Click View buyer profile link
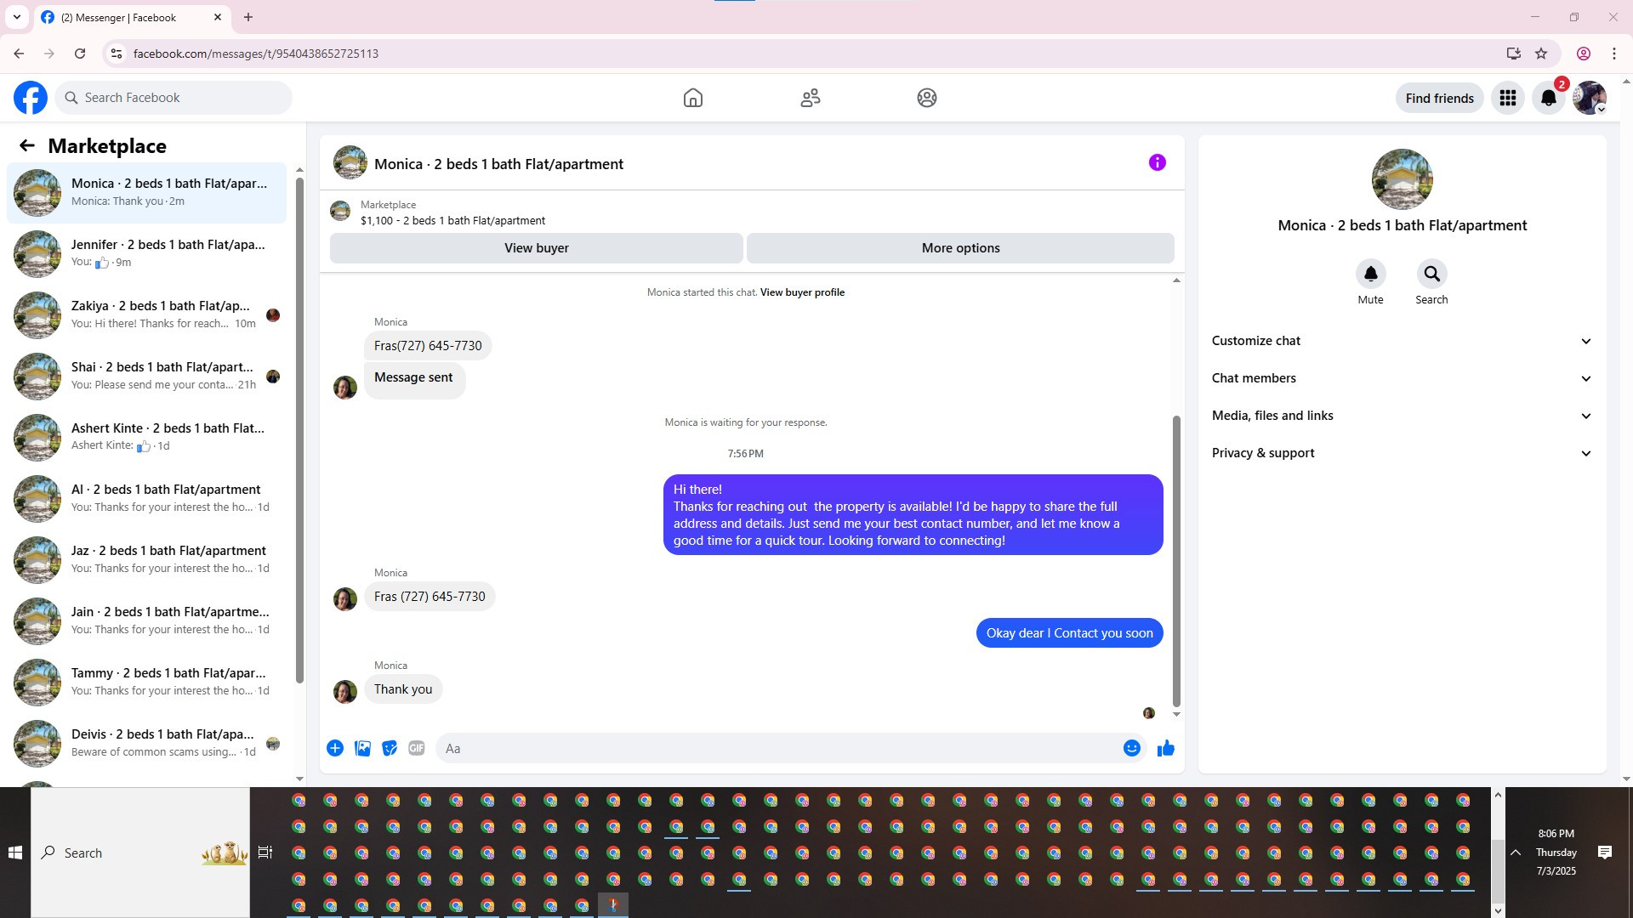 pyautogui.click(x=802, y=292)
